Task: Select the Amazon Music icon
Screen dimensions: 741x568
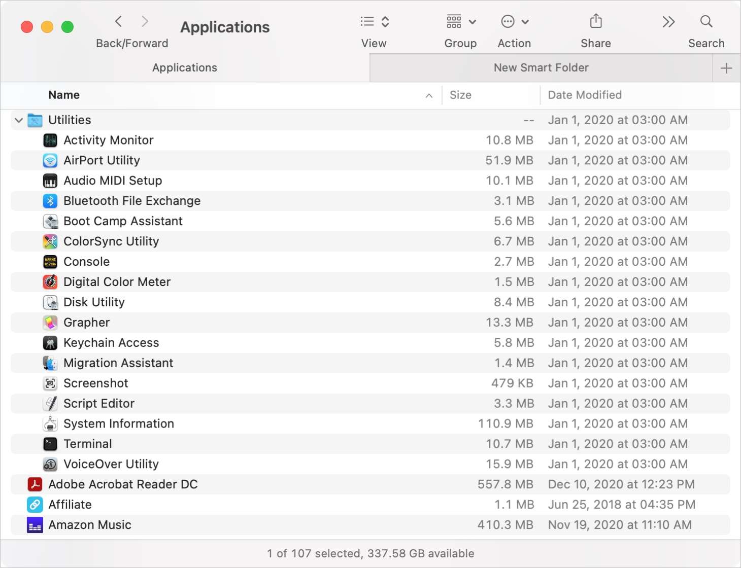Action: (x=34, y=525)
